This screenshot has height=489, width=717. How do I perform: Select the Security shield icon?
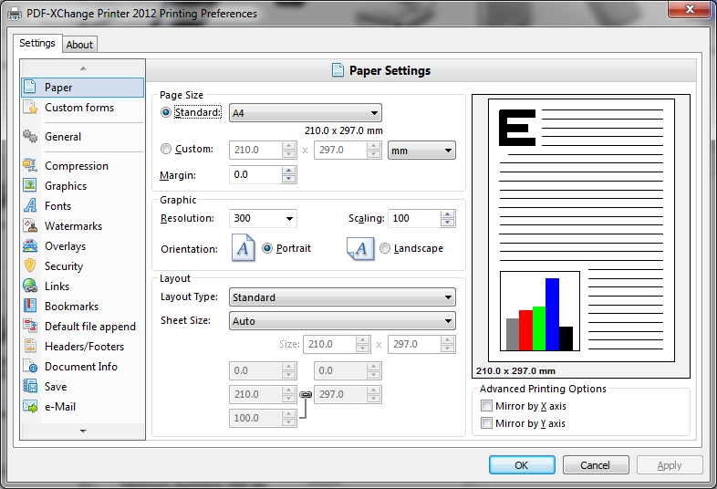pyautogui.click(x=30, y=266)
